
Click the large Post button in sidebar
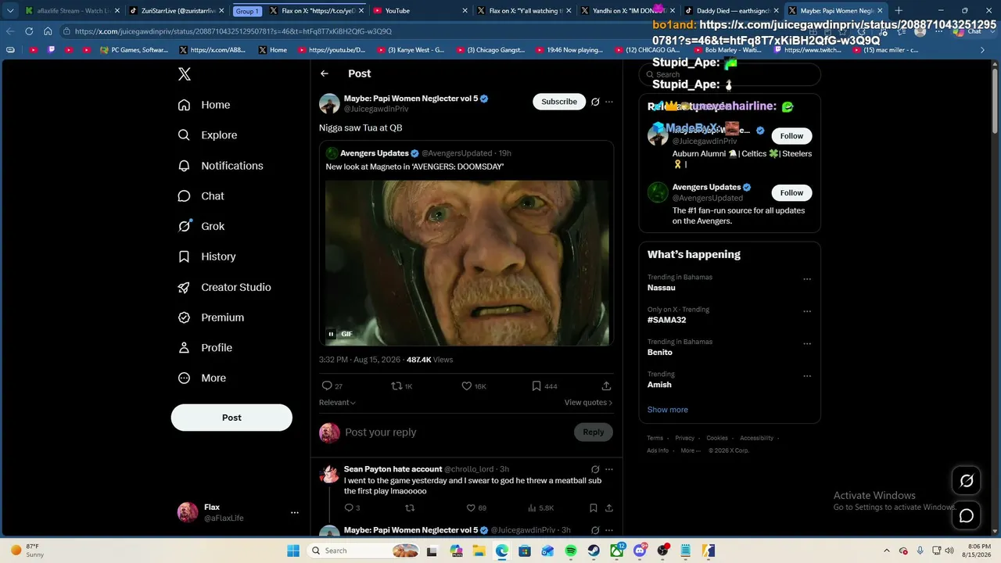click(231, 418)
